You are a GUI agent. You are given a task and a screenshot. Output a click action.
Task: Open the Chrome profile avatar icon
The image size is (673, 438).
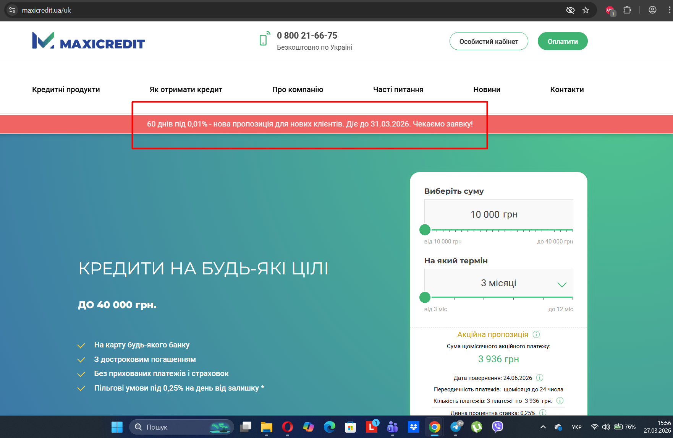coord(653,10)
